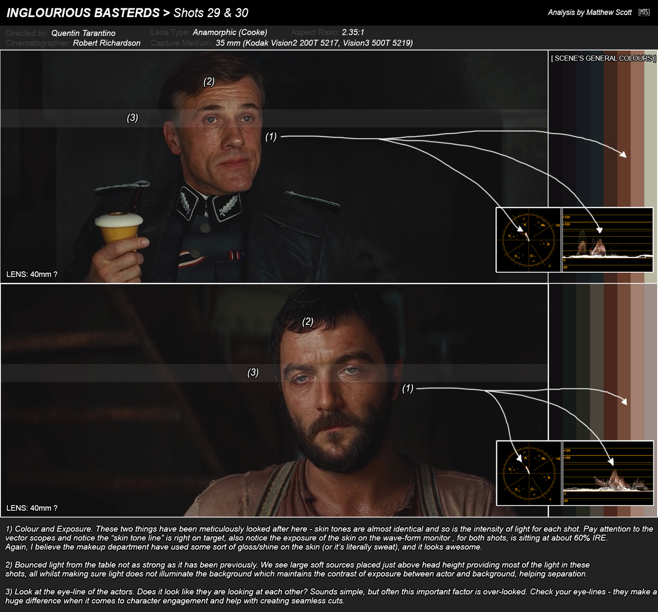Viewport: 658px width, 612px height.
Task: Click the cinematographer name Robert Richardson
Action: pos(107,43)
